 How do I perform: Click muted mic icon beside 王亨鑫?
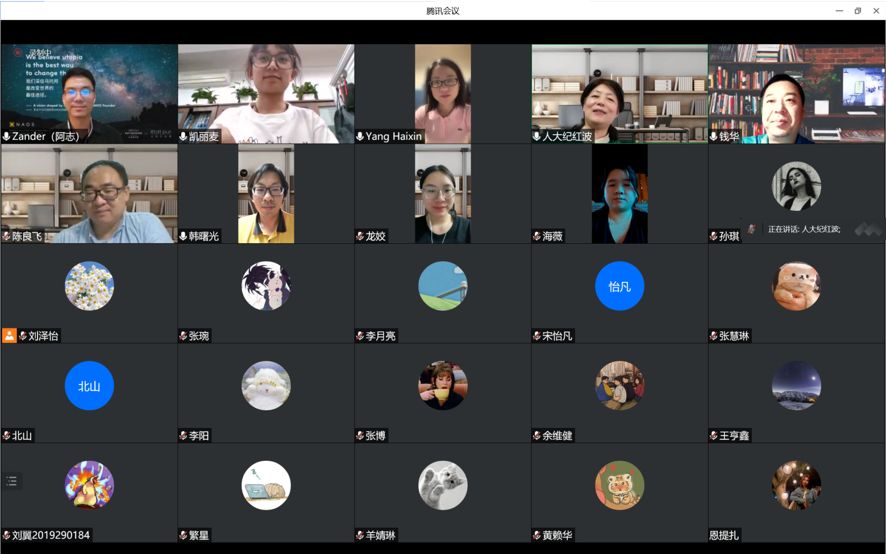point(714,436)
